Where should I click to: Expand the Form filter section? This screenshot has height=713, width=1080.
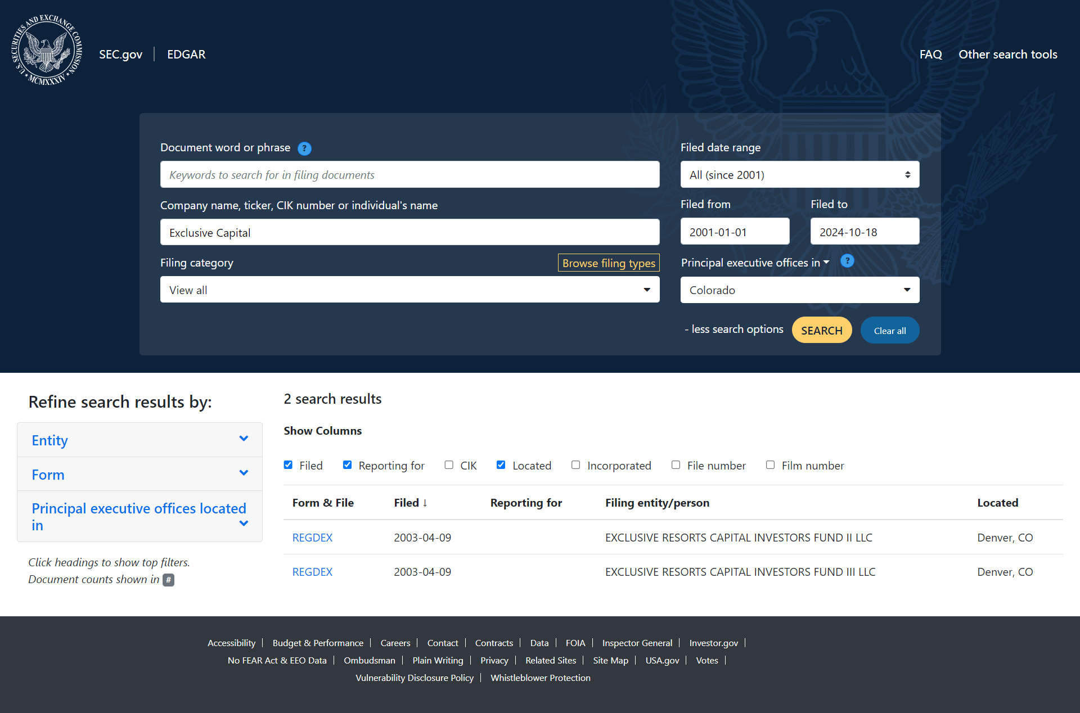coord(139,475)
